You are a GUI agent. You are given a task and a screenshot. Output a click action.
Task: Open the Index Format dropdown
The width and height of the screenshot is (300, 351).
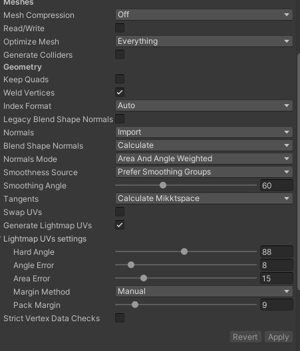tap(204, 105)
